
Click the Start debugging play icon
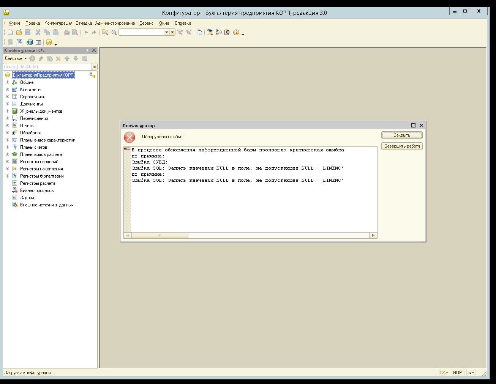click(49, 42)
